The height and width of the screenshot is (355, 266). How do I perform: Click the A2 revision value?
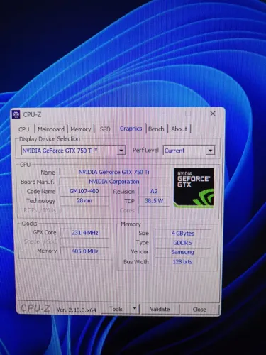click(154, 191)
